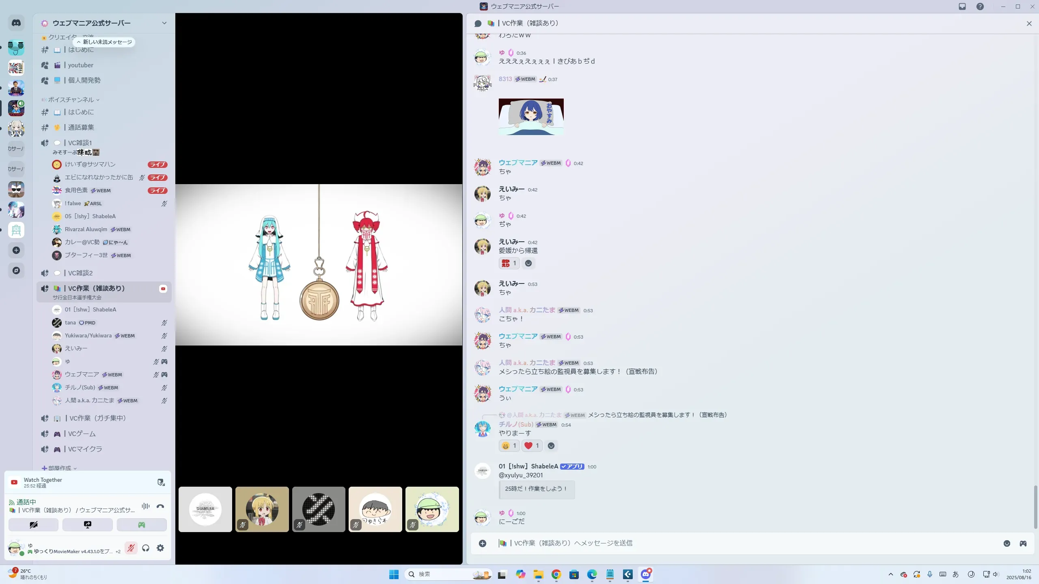Open the explore discoverable servers compass icon
The height and width of the screenshot is (584, 1039).
tap(16, 271)
